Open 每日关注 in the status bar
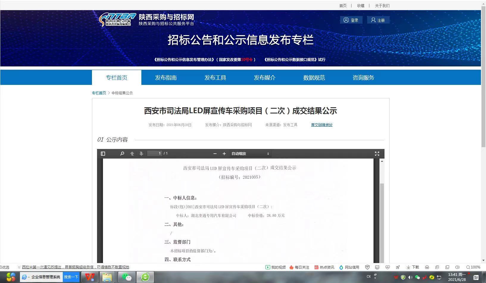 click(x=299, y=267)
